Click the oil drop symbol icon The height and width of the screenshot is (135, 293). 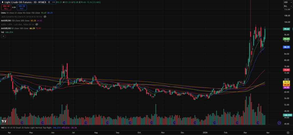(x=3, y=2)
